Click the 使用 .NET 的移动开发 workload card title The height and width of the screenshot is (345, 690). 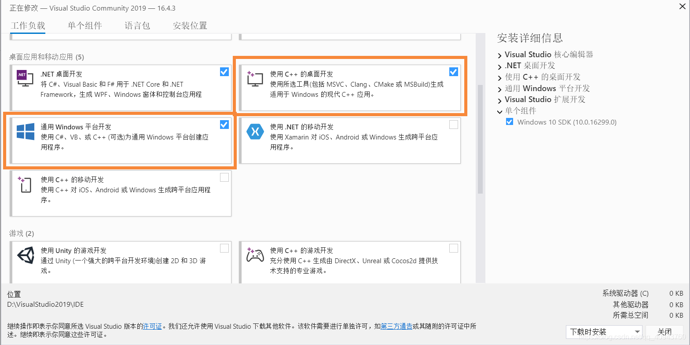click(x=302, y=127)
